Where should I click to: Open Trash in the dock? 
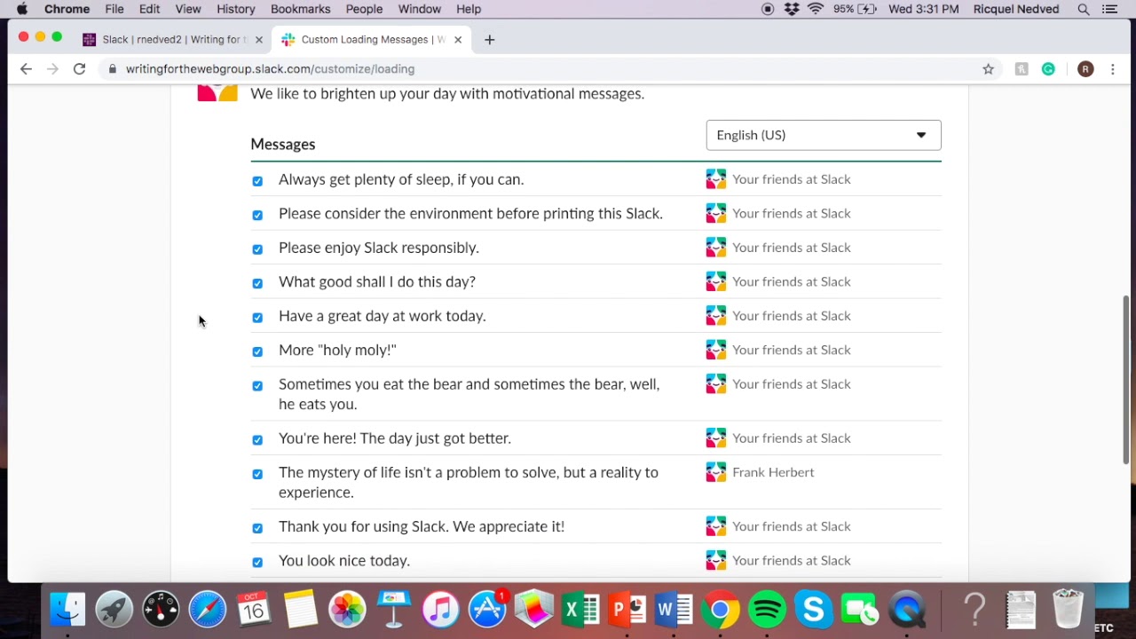point(1068,610)
